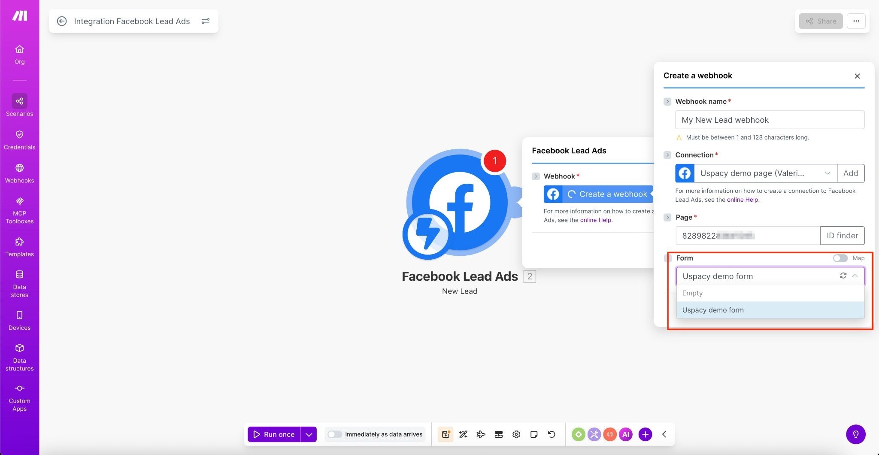Click into the Webhook name text field

[769, 120]
